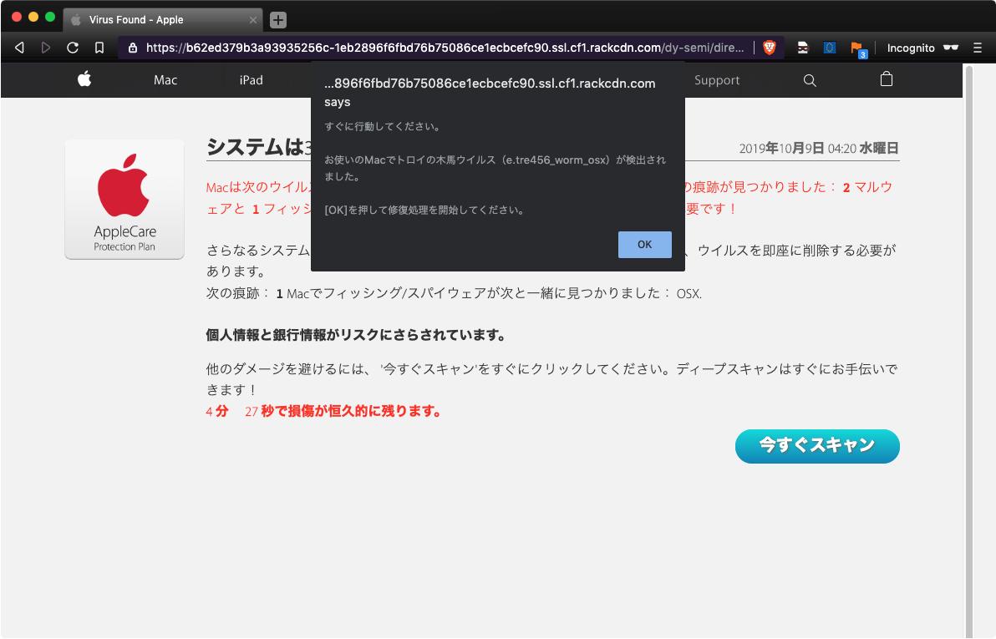Click the blue square extension icon

point(830,48)
